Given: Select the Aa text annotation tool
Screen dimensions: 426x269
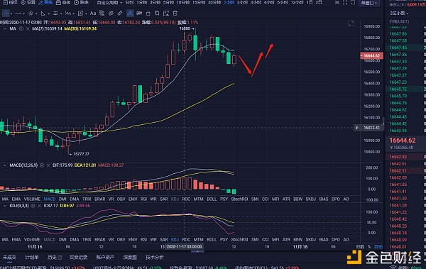Looking at the screenshot, I should click(93, 13).
